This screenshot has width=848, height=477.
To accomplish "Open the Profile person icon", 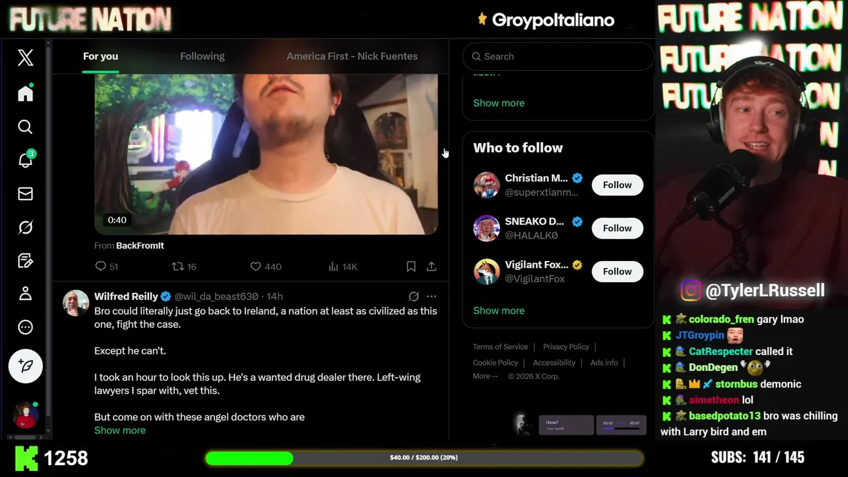I will click(25, 293).
